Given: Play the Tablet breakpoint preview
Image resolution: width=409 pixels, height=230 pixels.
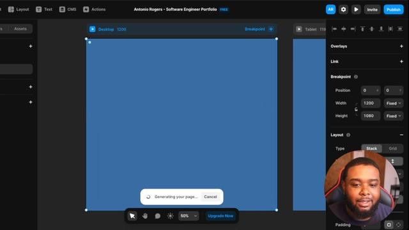Looking at the screenshot, I should 299,29.
